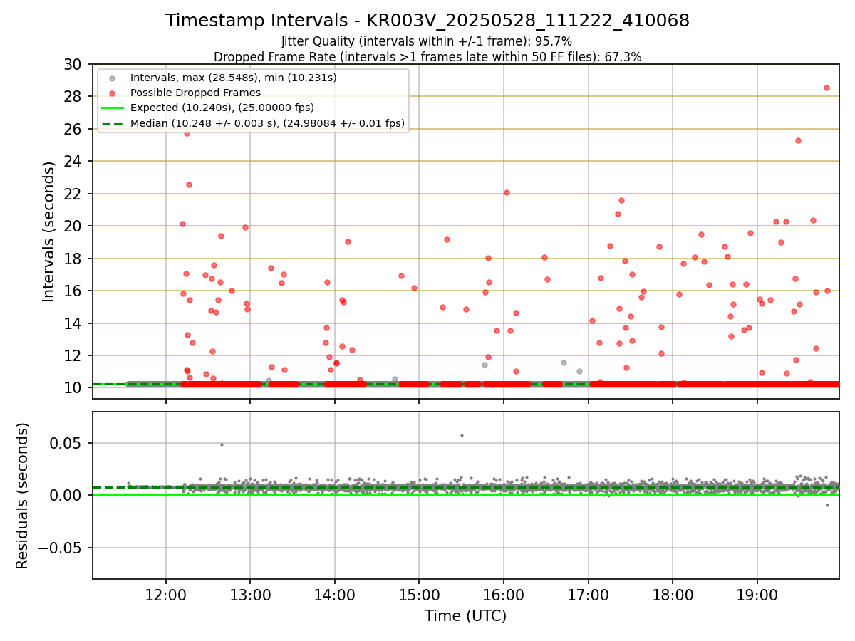The height and width of the screenshot is (641, 855).
Task: Click the "Time (UTC)" x-axis label
Action: tap(466, 616)
